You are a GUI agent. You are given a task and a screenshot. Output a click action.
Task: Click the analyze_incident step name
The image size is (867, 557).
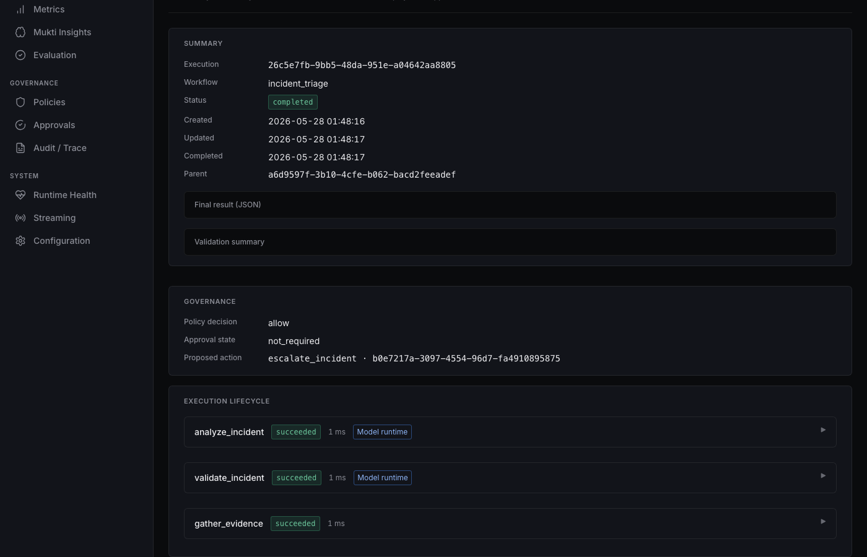click(229, 432)
